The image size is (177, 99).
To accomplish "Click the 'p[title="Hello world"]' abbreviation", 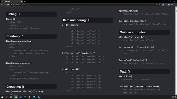I will click(132, 37).
